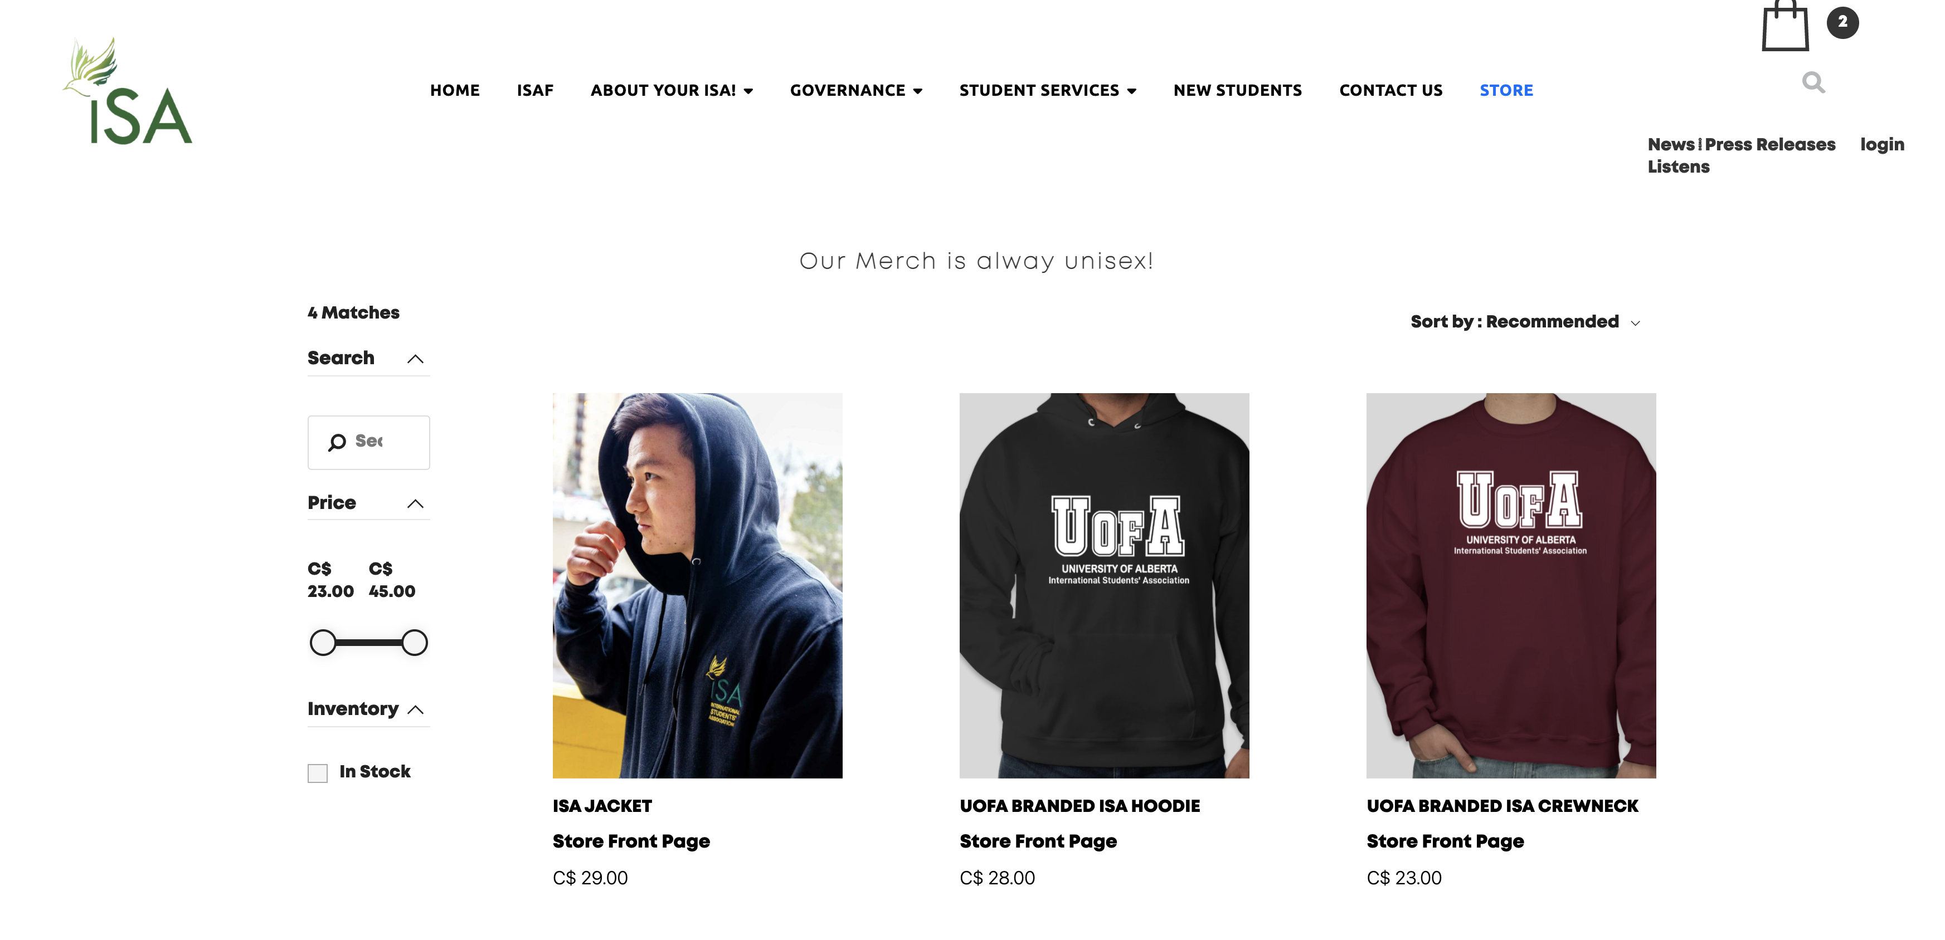Screen dimensions: 1945x940
Task: Expand the Governance menu arrow
Action: (x=917, y=91)
